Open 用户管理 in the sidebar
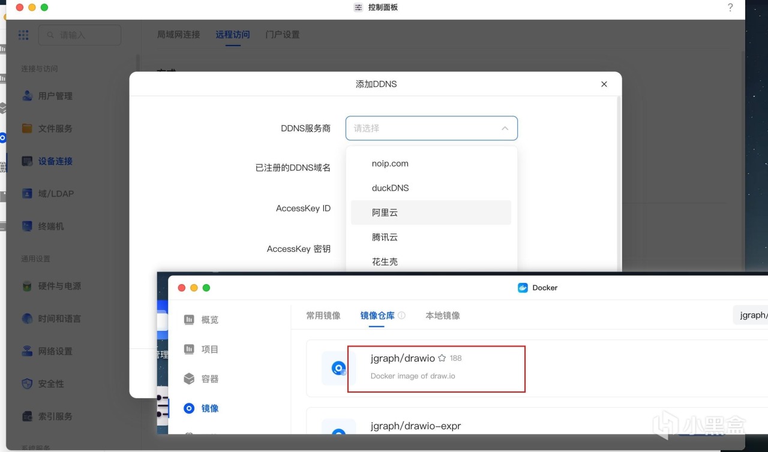 pyautogui.click(x=55, y=96)
